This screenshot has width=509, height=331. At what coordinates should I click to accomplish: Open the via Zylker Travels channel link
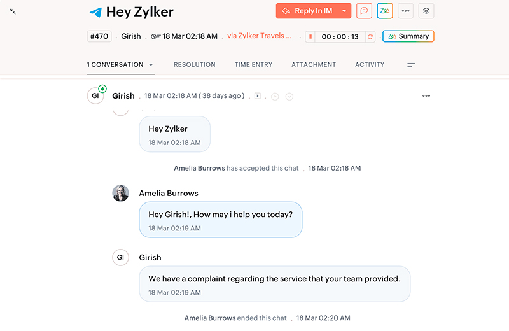coord(260,36)
